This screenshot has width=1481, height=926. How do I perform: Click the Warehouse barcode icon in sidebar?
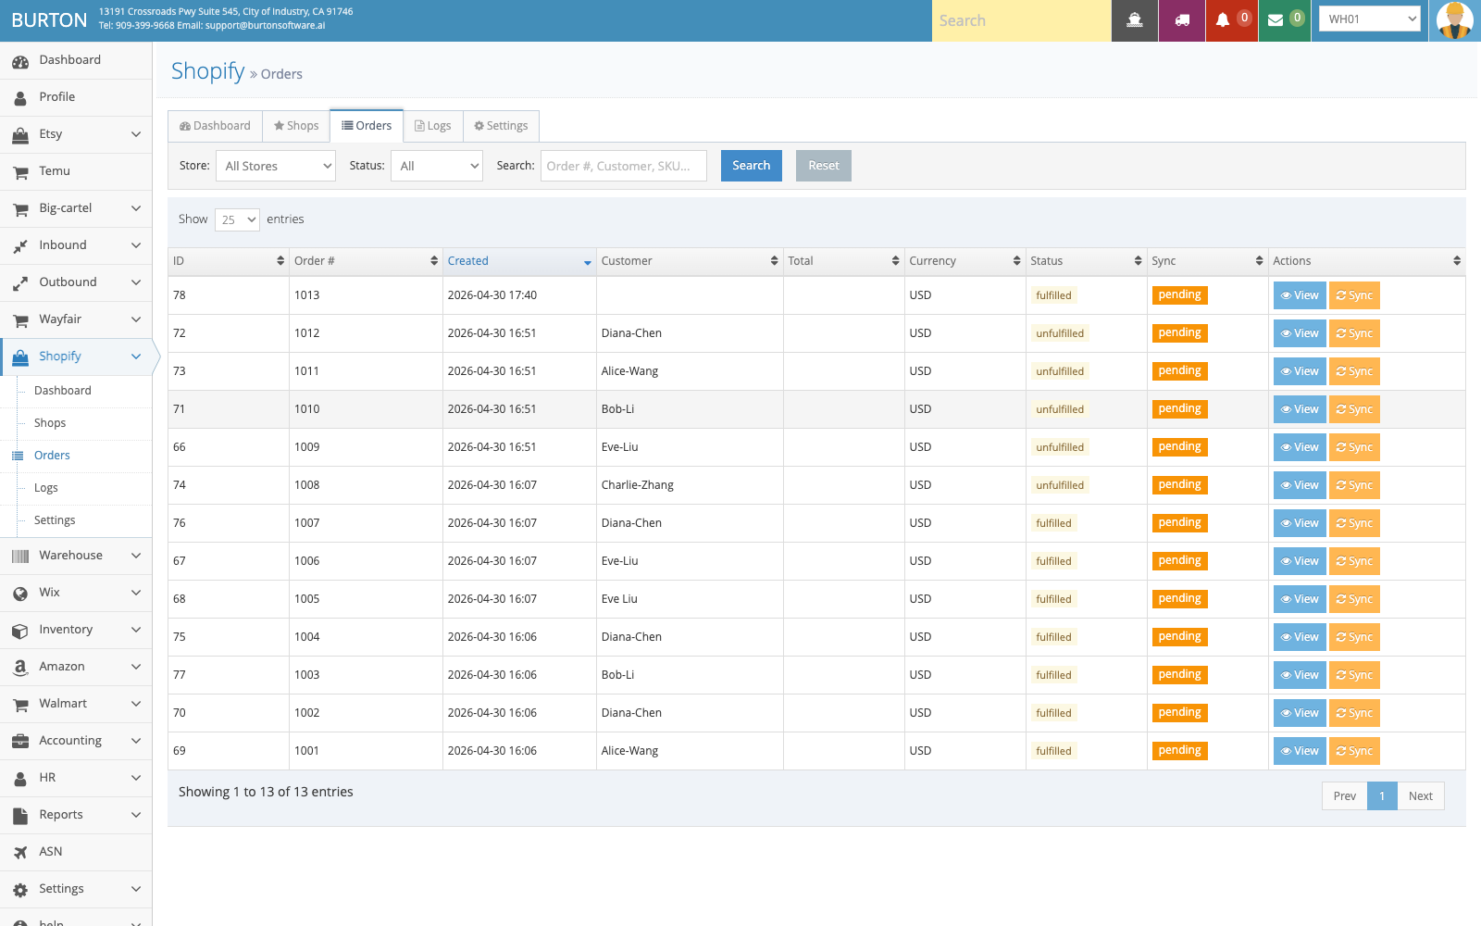20,557
